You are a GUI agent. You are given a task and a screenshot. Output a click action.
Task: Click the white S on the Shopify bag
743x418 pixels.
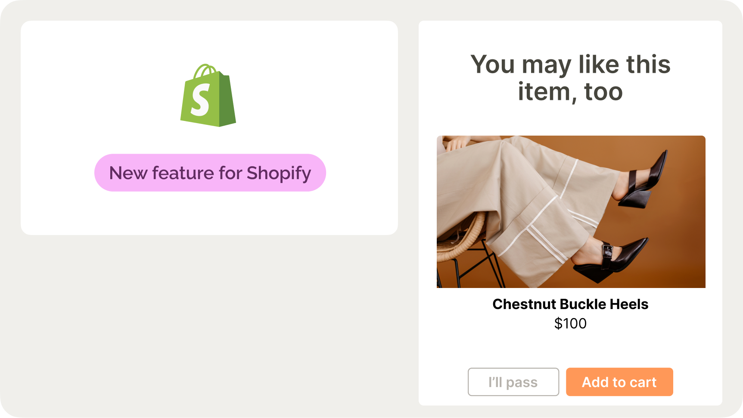tap(200, 100)
